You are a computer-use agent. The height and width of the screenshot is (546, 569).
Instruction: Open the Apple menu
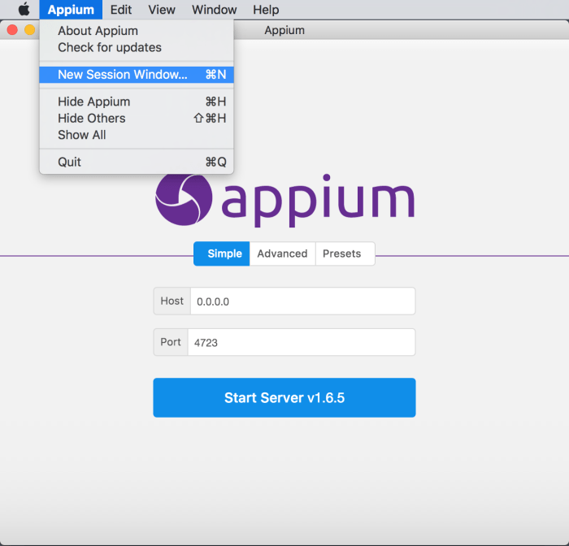[x=24, y=10]
